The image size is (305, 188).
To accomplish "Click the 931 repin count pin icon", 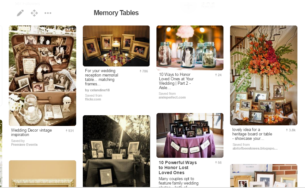I will [x=66, y=131].
